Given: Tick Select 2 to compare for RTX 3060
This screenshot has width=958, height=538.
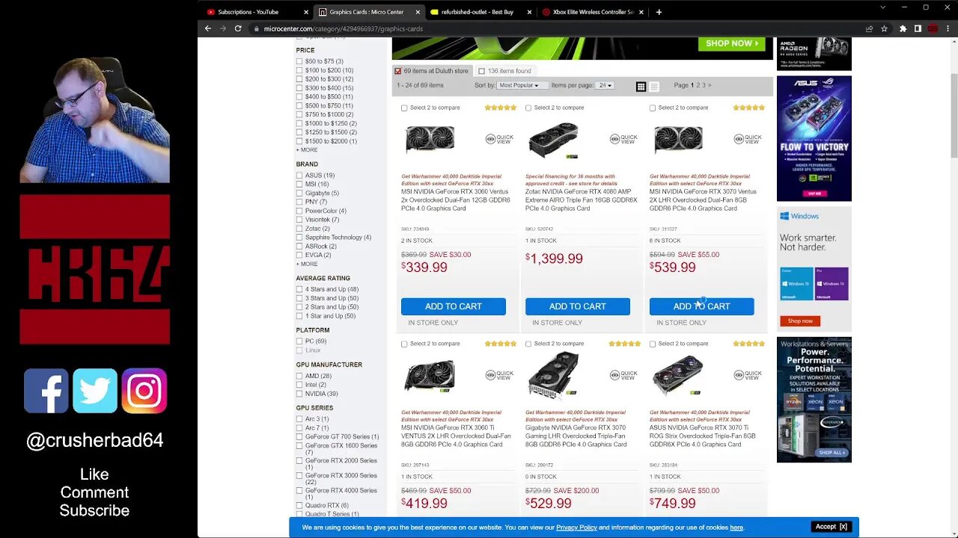Looking at the screenshot, I should 404,108.
